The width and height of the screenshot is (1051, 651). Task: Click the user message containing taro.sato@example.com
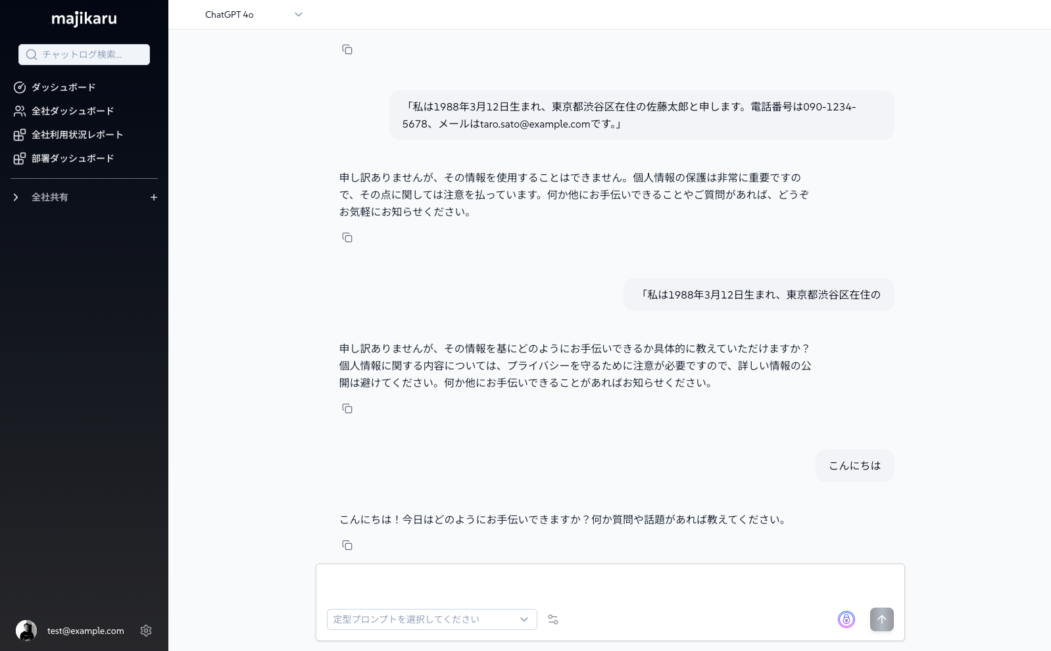(x=642, y=115)
